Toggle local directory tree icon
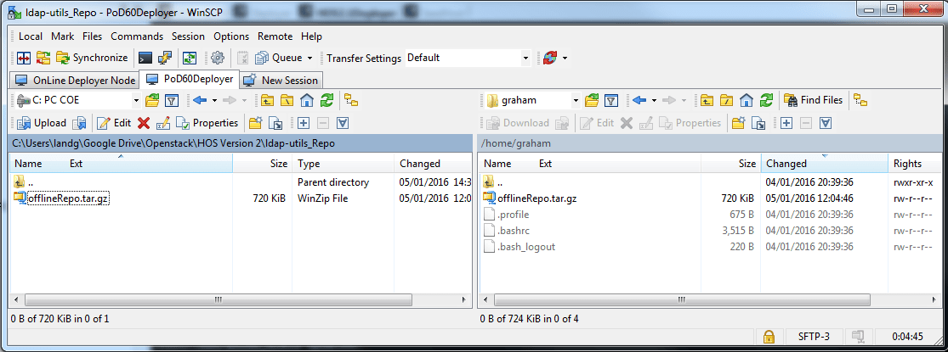948x352 pixels. pos(351,100)
